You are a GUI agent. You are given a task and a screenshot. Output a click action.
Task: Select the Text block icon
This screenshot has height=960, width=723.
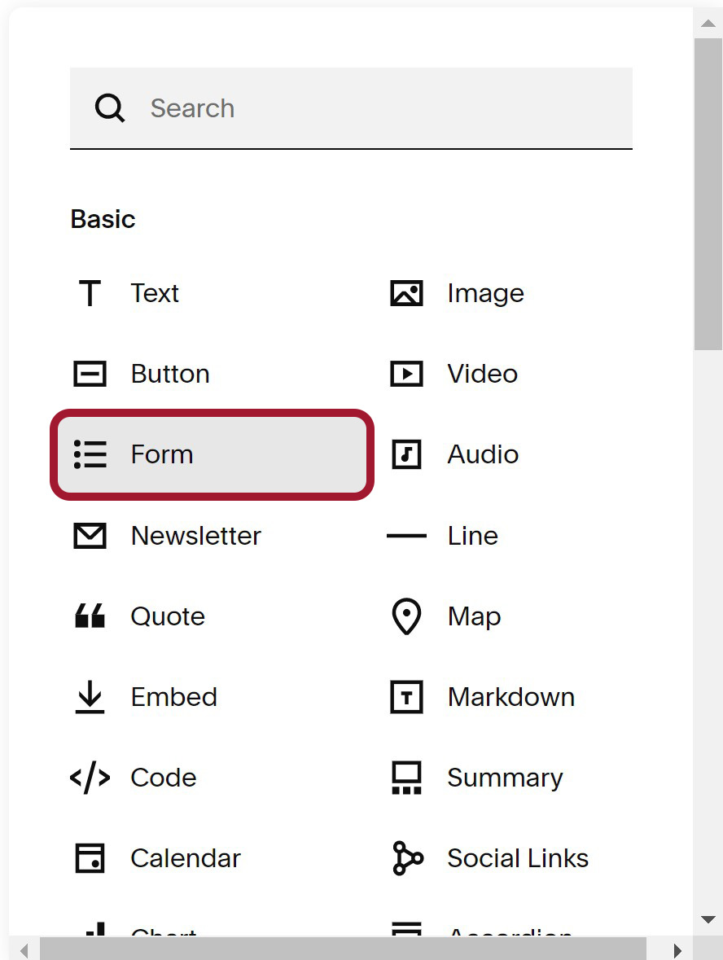(x=90, y=292)
